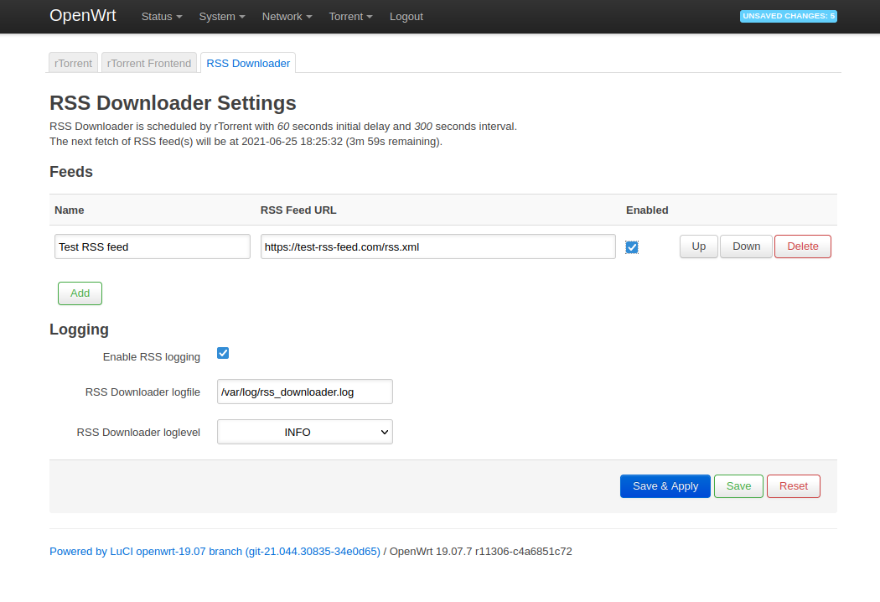Open the System dropdown menu
Image resolution: width=880 pixels, height=602 pixels.
coord(222,17)
